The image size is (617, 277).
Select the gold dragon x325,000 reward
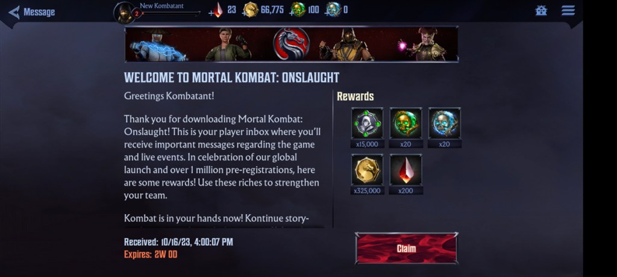click(367, 174)
